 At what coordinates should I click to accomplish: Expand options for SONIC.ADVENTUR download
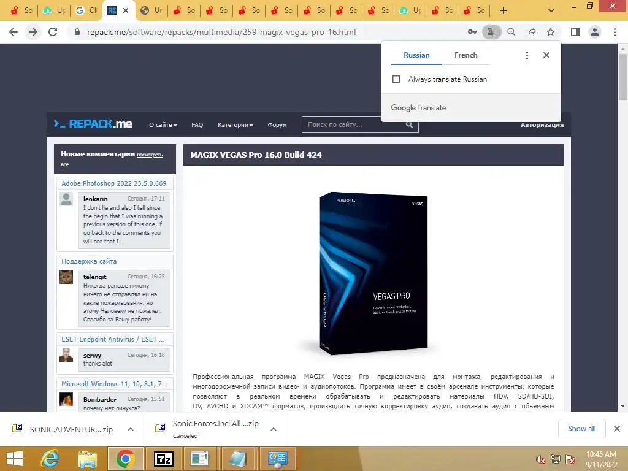131,429
